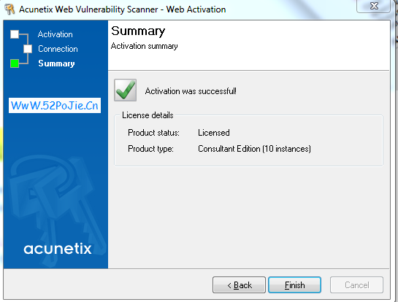Click the white Activation step box
This screenshot has width=398, height=302.
(15, 34)
